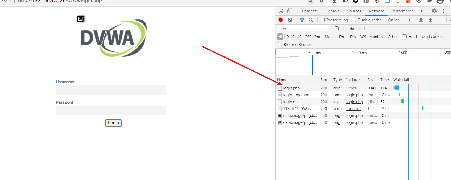Clear the network log icon

(x=290, y=20)
